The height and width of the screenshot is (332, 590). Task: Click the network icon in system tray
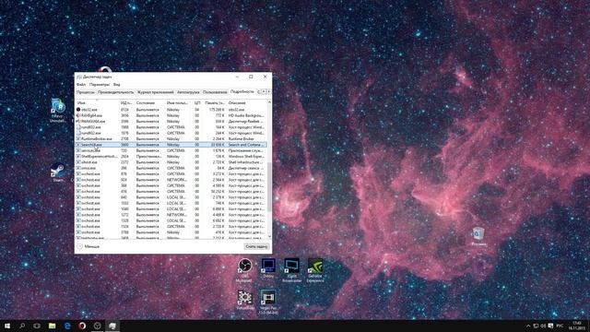(536, 326)
